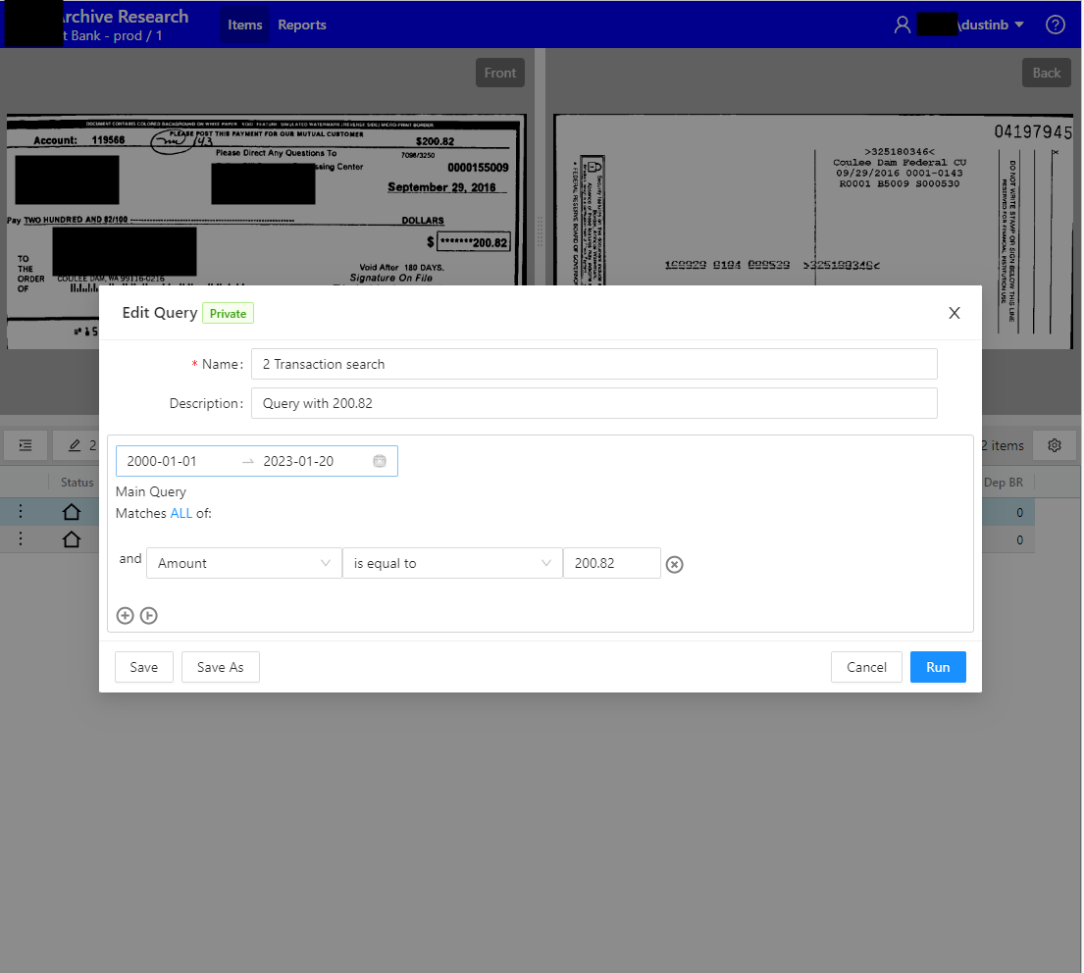This screenshot has height=973, width=1084.
Task: Switch to the Reports tab
Action: (301, 25)
